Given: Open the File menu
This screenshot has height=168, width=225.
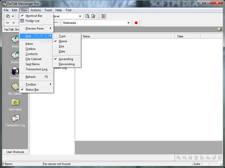Looking at the screenshot, I should [6, 10].
